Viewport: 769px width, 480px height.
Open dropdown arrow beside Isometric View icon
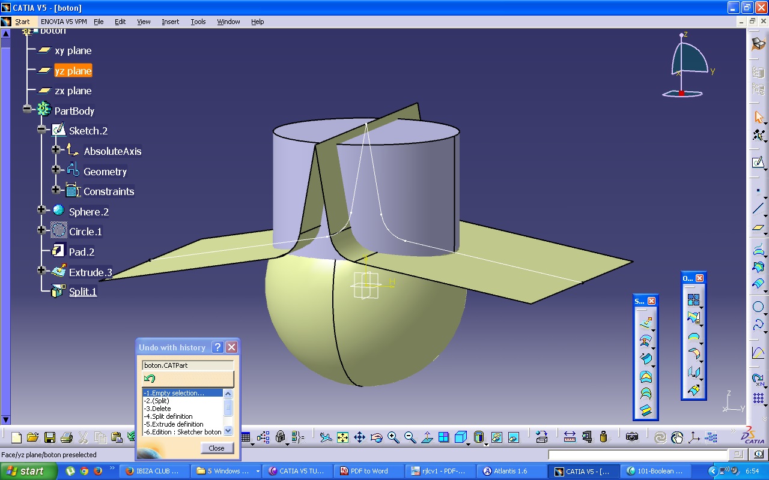(x=469, y=443)
